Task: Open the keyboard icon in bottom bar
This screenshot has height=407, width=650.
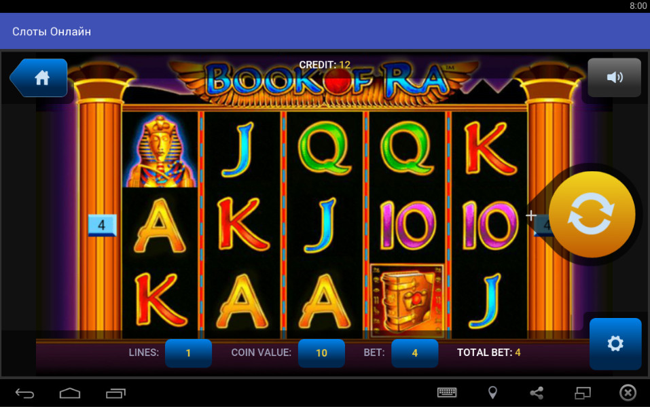Action: click(x=447, y=392)
